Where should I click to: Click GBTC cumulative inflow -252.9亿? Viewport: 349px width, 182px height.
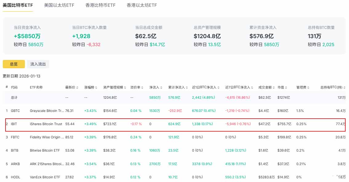click(175, 111)
